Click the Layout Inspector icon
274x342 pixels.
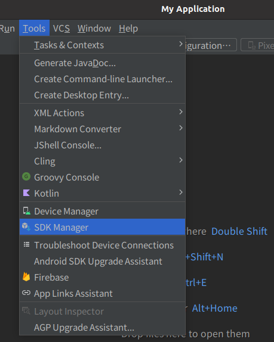pos(26,310)
